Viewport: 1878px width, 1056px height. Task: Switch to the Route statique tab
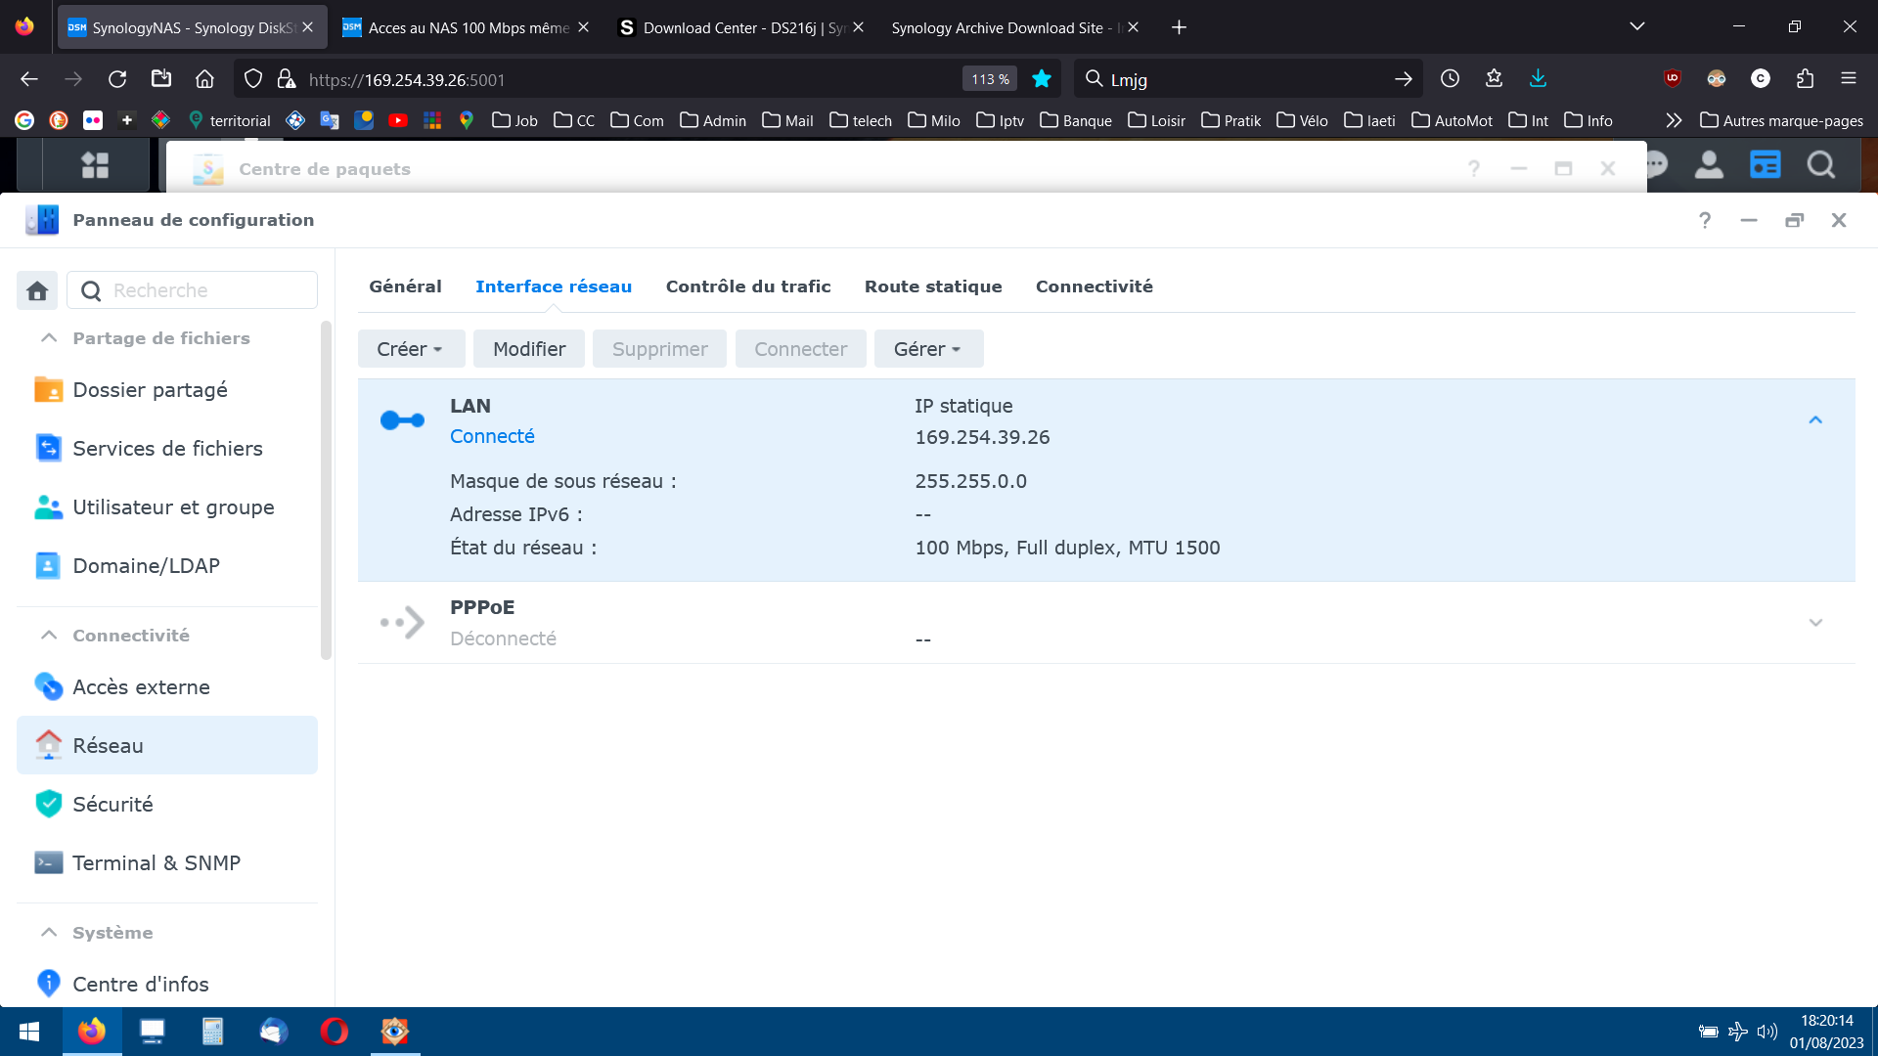click(x=933, y=286)
